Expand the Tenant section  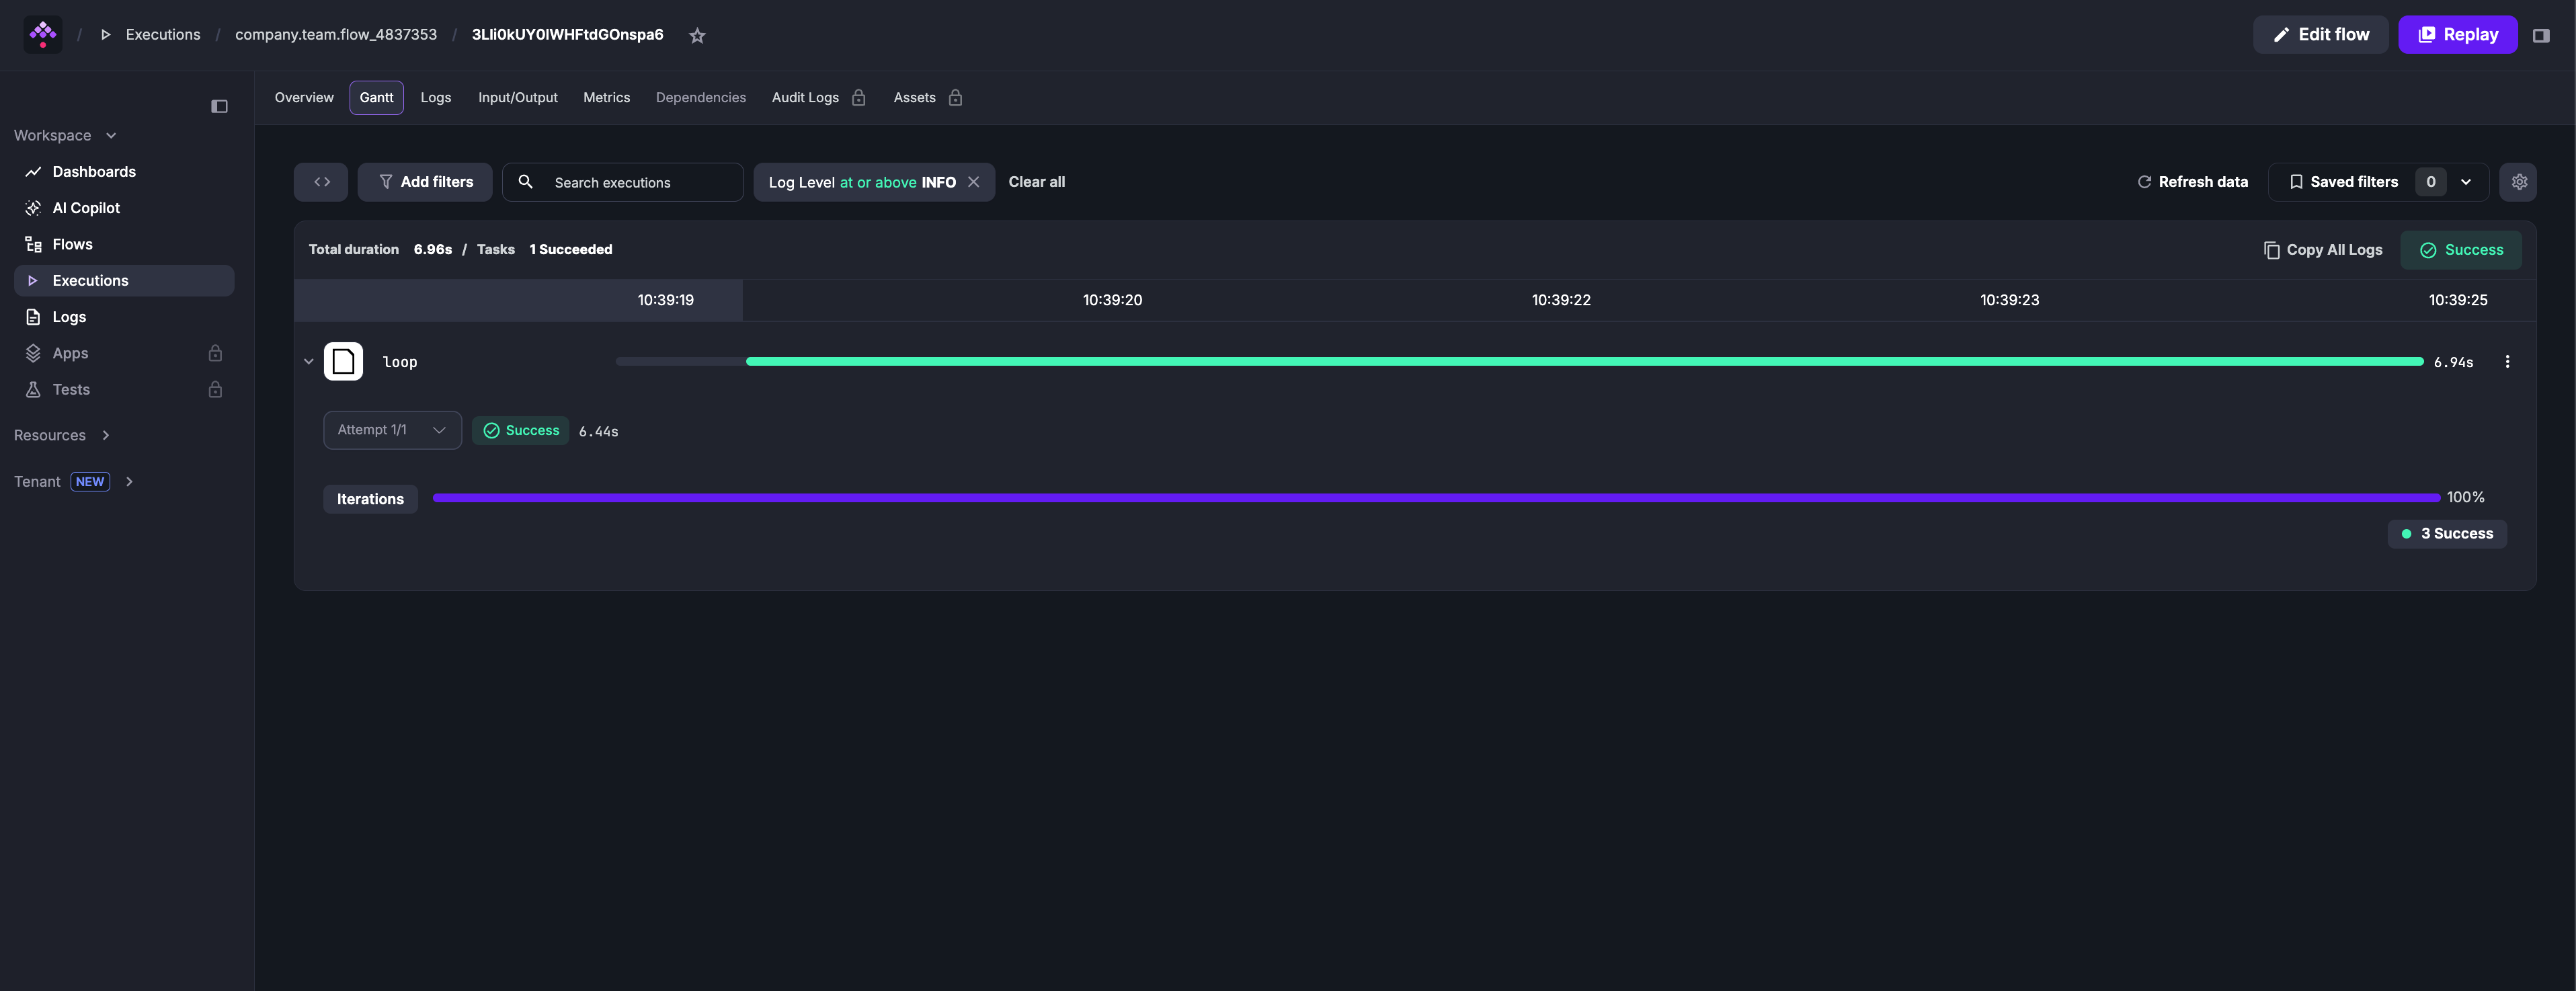74,482
